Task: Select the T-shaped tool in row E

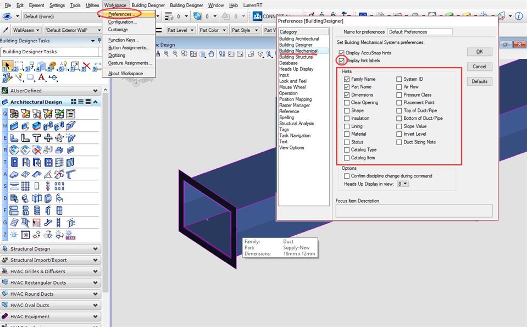Action: point(37,138)
